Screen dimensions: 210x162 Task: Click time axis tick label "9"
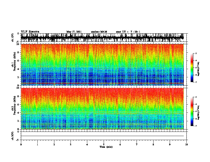pos(170,145)
